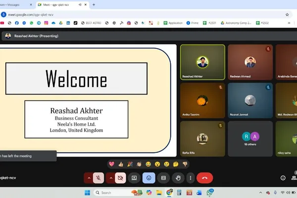Send the pink heart reaction
The height and width of the screenshot is (198, 297).
coord(111,164)
